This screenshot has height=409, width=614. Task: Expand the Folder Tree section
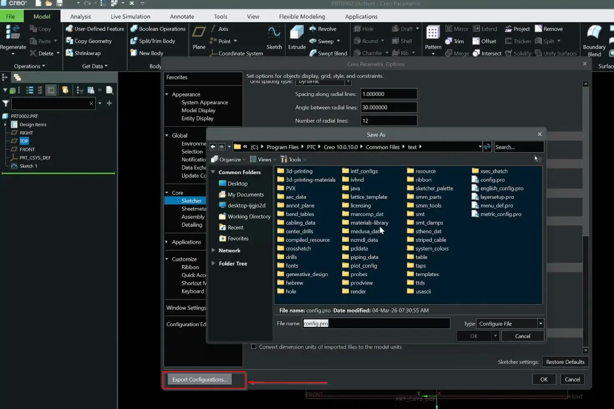pyautogui.click(x=213, y=263)
